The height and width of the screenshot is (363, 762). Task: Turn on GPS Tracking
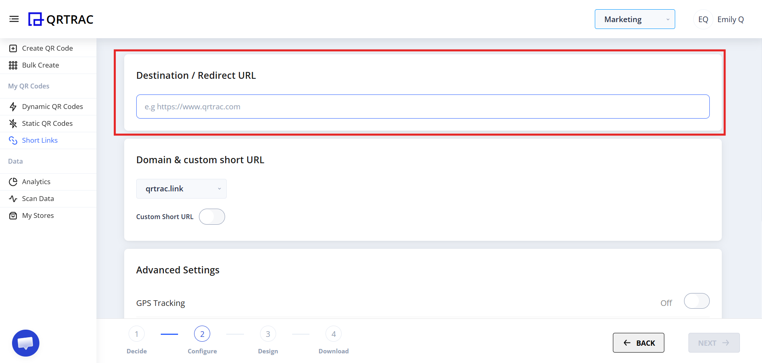696,301
